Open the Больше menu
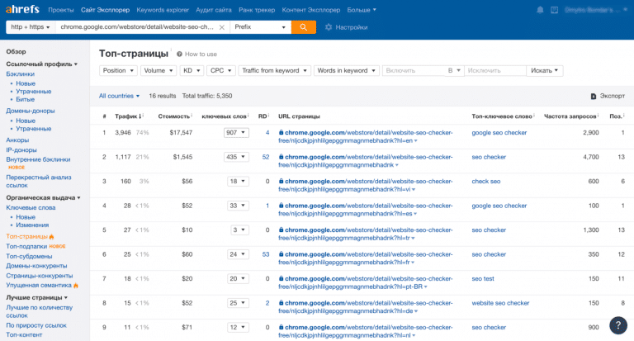 coord(362,10)
